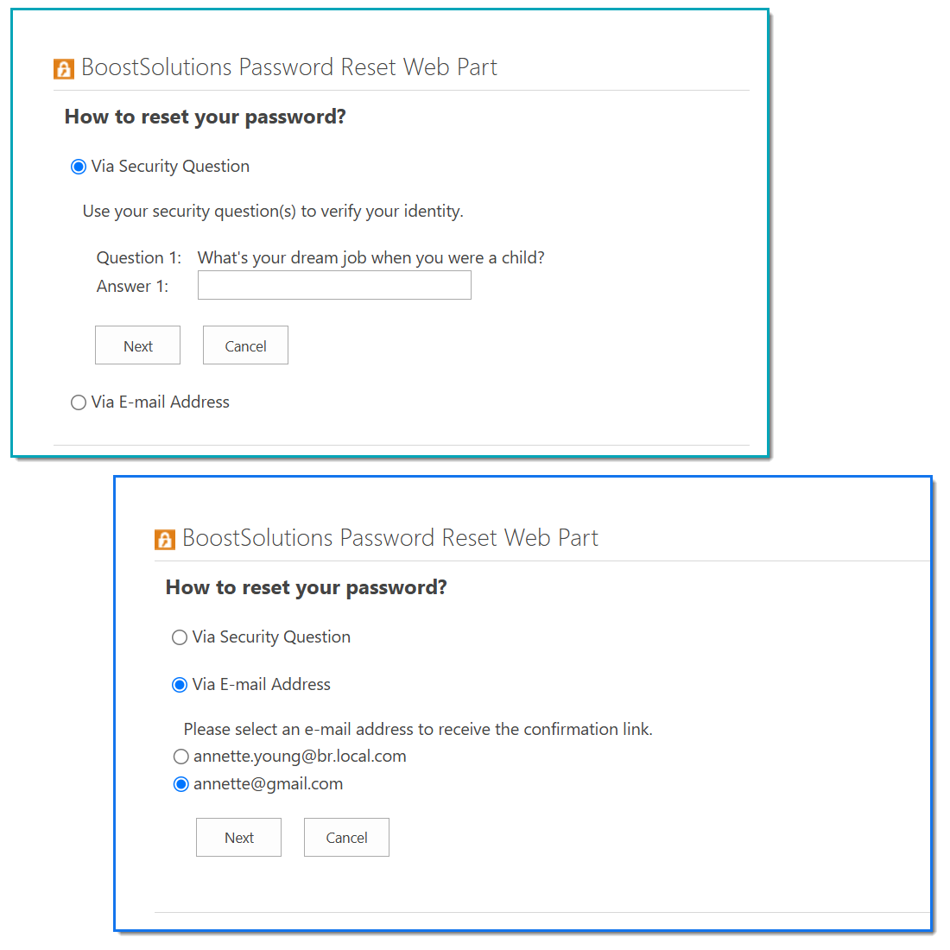Click the bottom 'How to reset your password?' heading

point(307,587)
